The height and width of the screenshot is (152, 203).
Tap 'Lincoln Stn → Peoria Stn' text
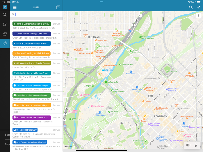24,67
